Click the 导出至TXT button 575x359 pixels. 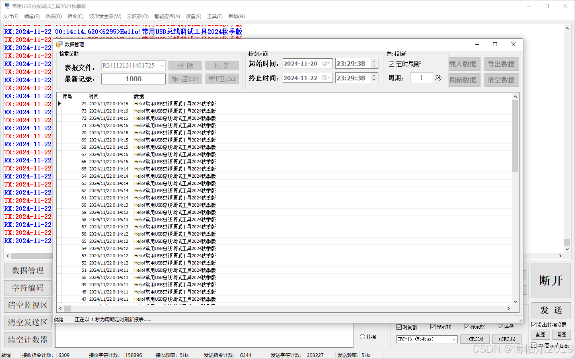tap(222, 79)
